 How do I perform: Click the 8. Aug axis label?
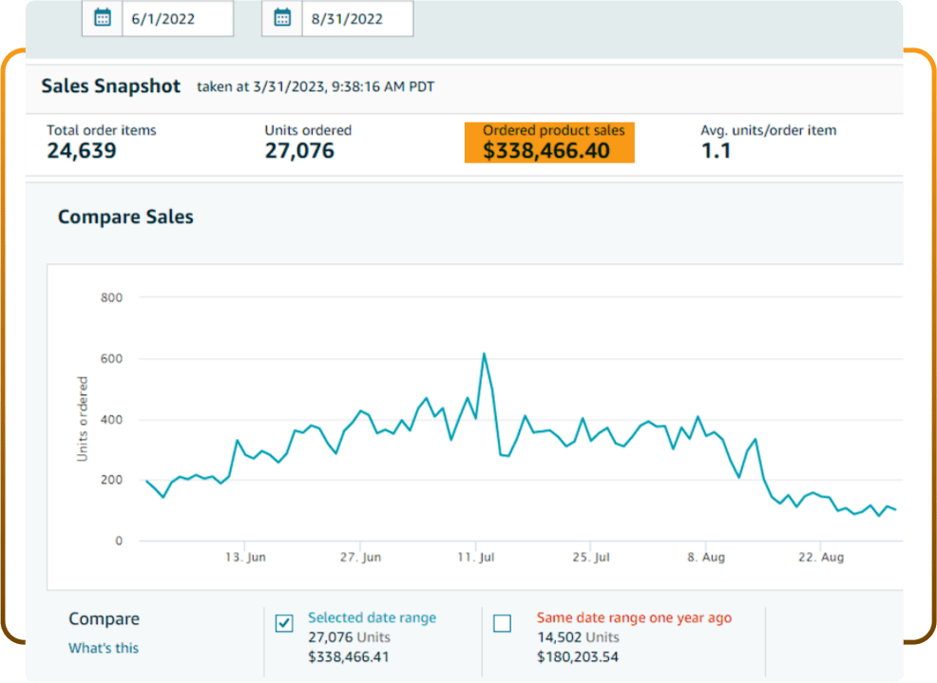pyautogui.click(x=704, y=558)
